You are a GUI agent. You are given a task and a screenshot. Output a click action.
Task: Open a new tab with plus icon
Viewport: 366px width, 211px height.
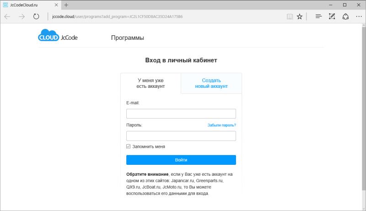point(66,5)
